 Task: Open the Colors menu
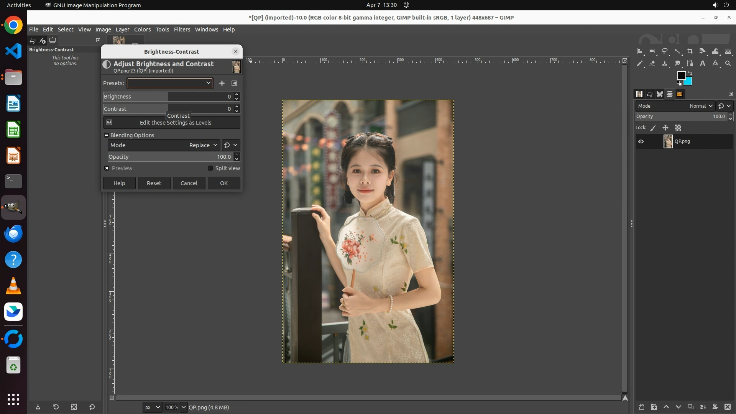[142, 30]
